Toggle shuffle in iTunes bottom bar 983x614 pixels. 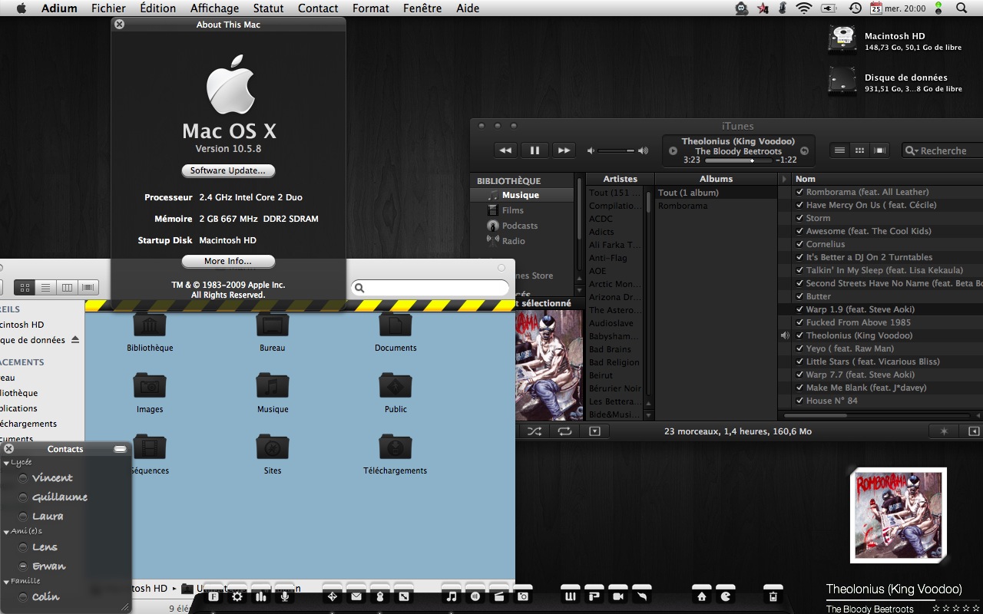(535, 431)
